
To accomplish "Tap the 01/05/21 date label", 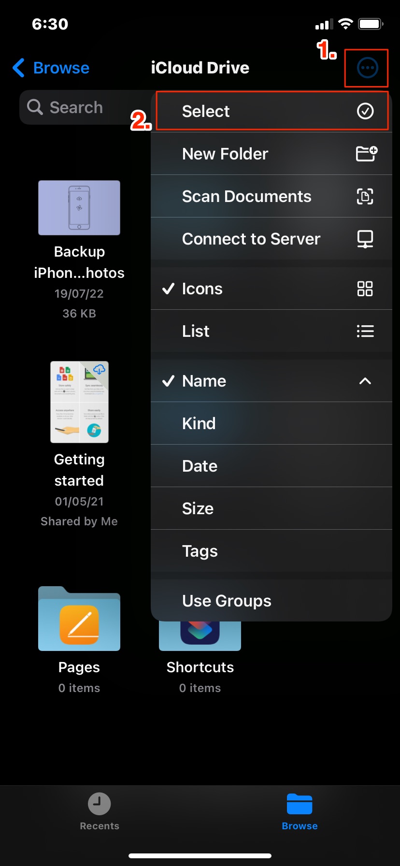I will click(79, 502).
